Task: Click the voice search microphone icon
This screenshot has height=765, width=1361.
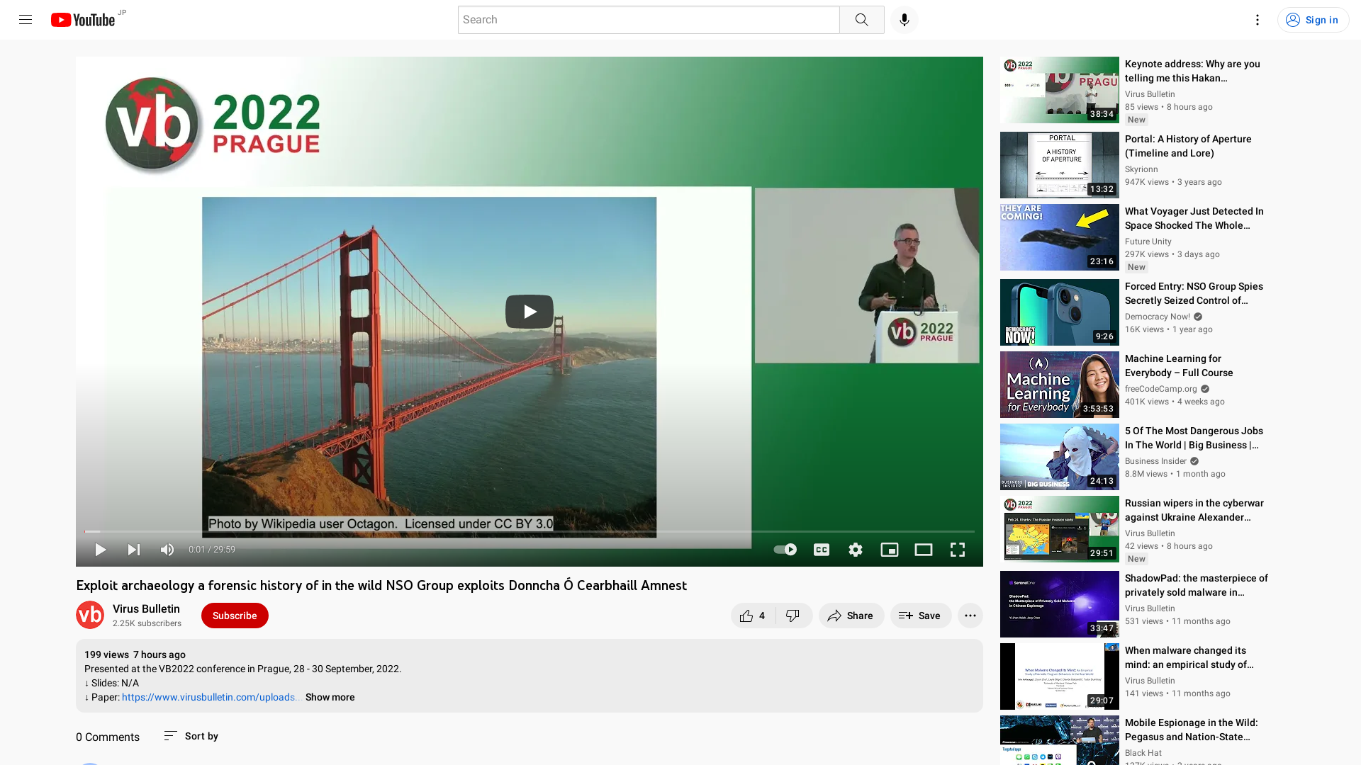Action: click(904, 20)
